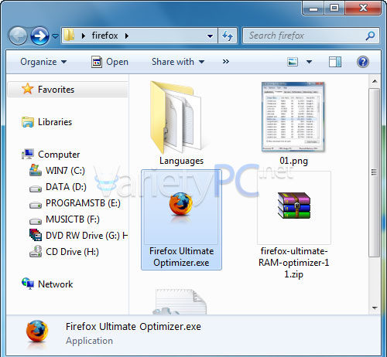Viewport: 387px width, 357px height.
Task: Open the Share with menu
Action: pos(178,62)
